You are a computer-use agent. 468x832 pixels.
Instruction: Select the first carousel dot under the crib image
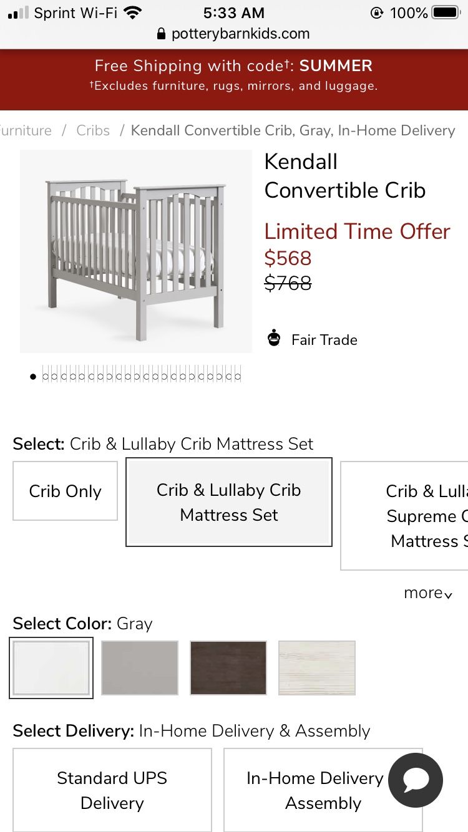[32, 376]
